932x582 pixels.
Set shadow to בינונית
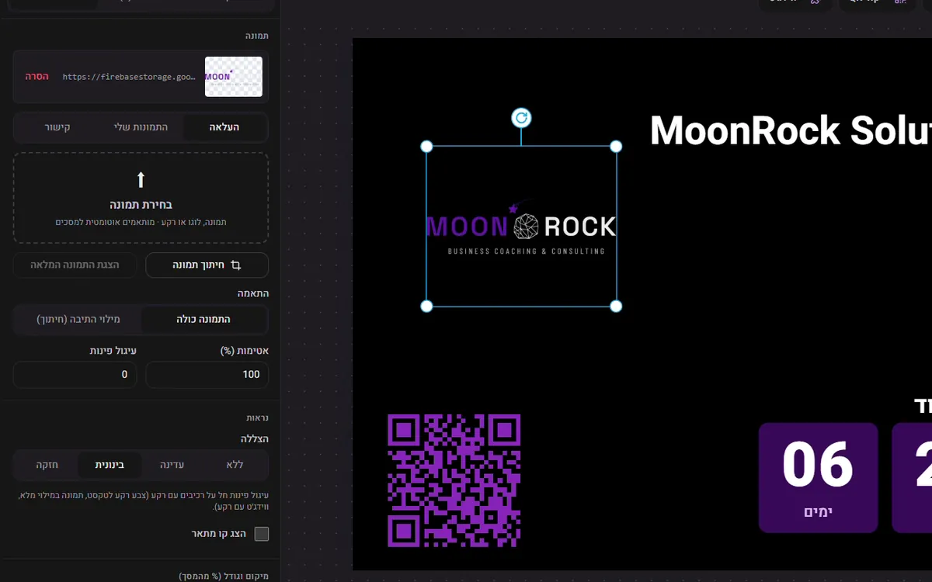coord(110,465)
